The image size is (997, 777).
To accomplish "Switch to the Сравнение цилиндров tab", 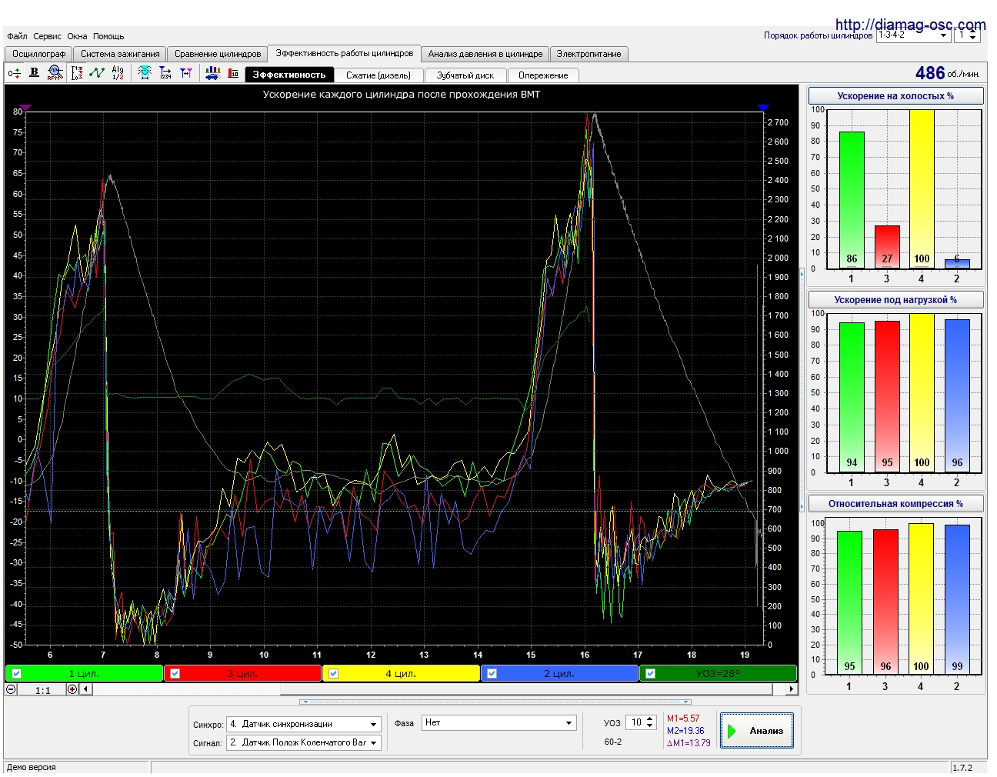I will click(x=218, y=54).
